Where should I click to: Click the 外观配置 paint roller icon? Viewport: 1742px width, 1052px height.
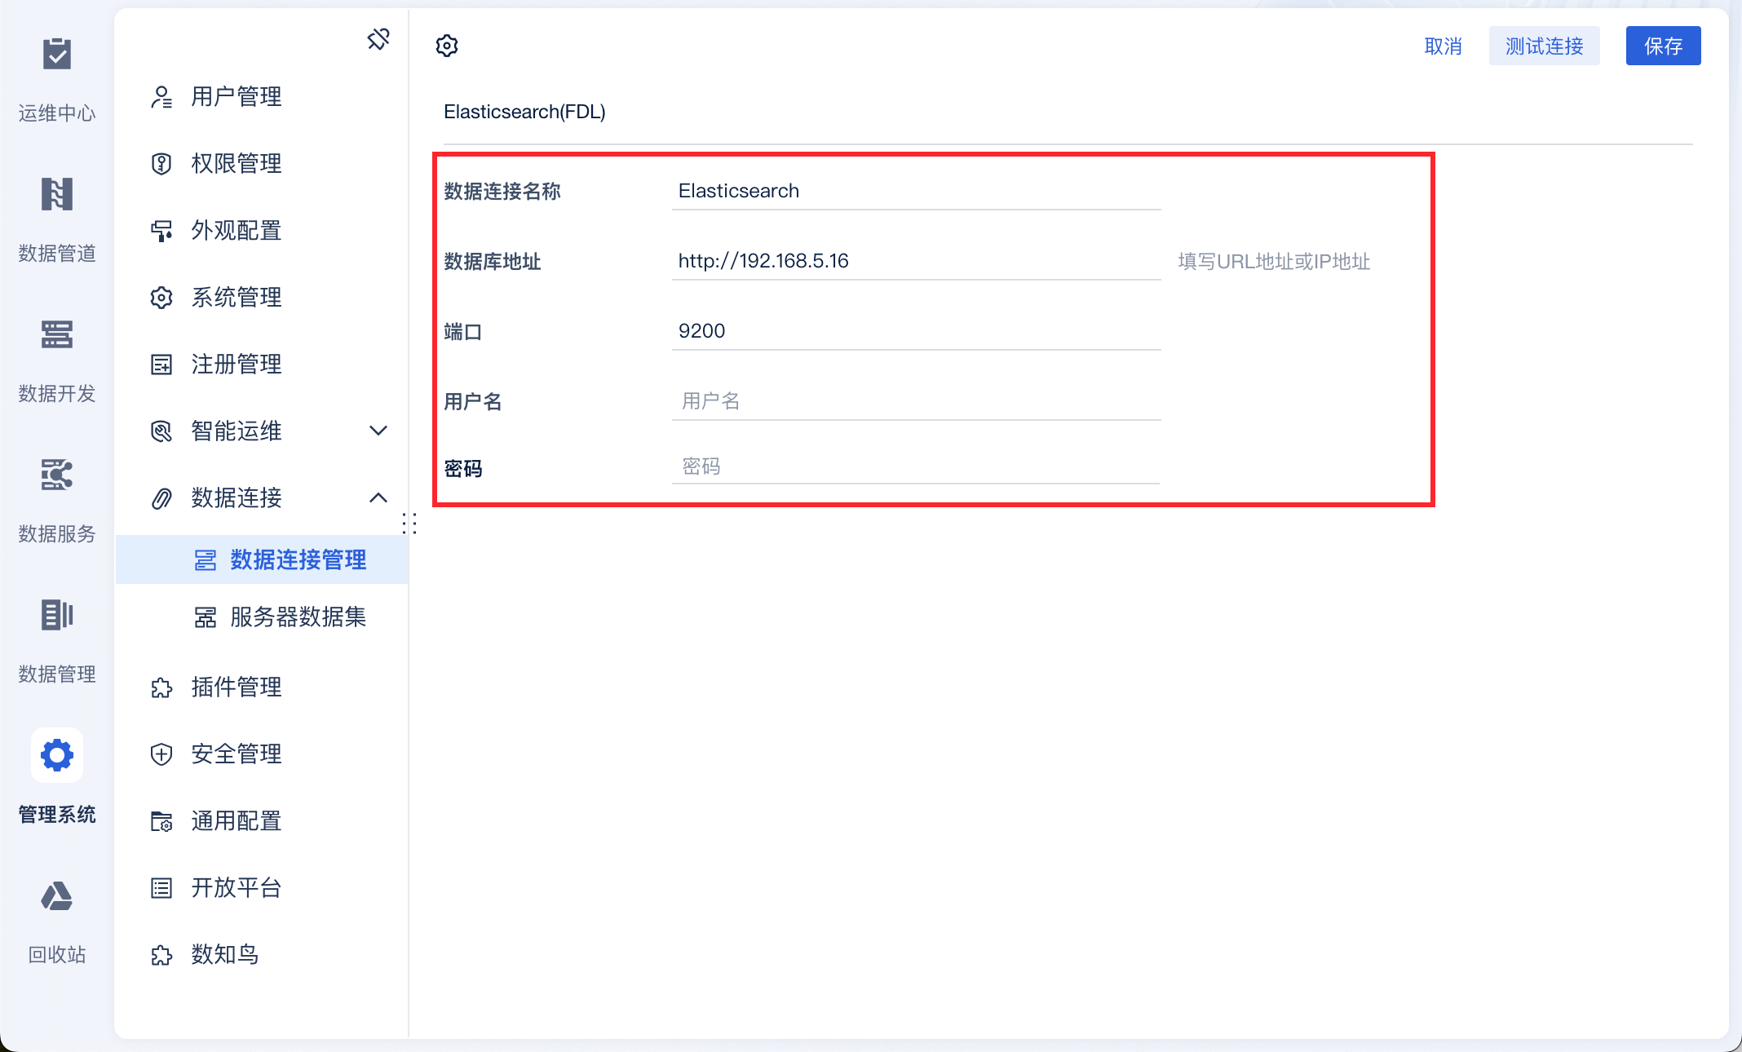[x=161, y=231]
